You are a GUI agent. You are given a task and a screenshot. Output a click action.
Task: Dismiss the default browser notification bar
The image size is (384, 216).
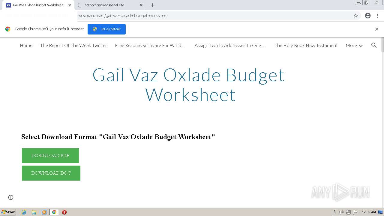(377, 29)
